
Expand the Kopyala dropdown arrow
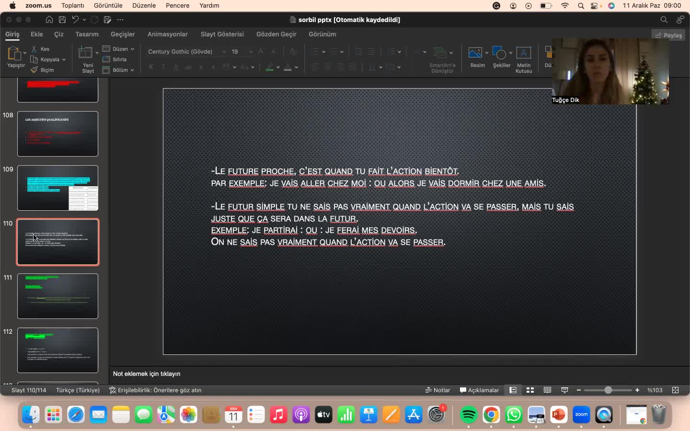[64, 59]
